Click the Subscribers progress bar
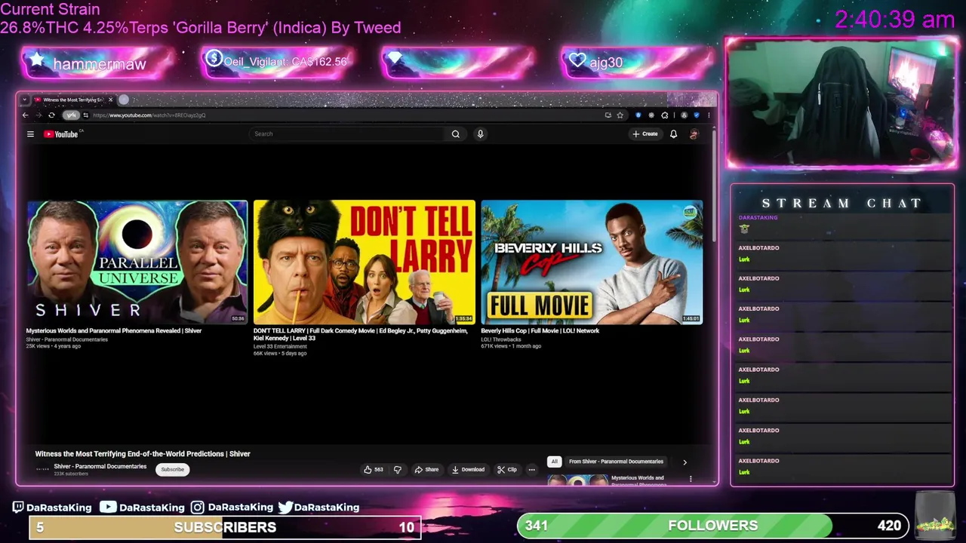The height and width of the screenshot is (543, 966). (225, 527)
